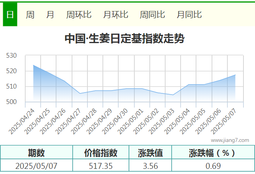255x174 pixels.
Task: Click the 涨跌幅（%） table header
Action: [x=213, y=153]
